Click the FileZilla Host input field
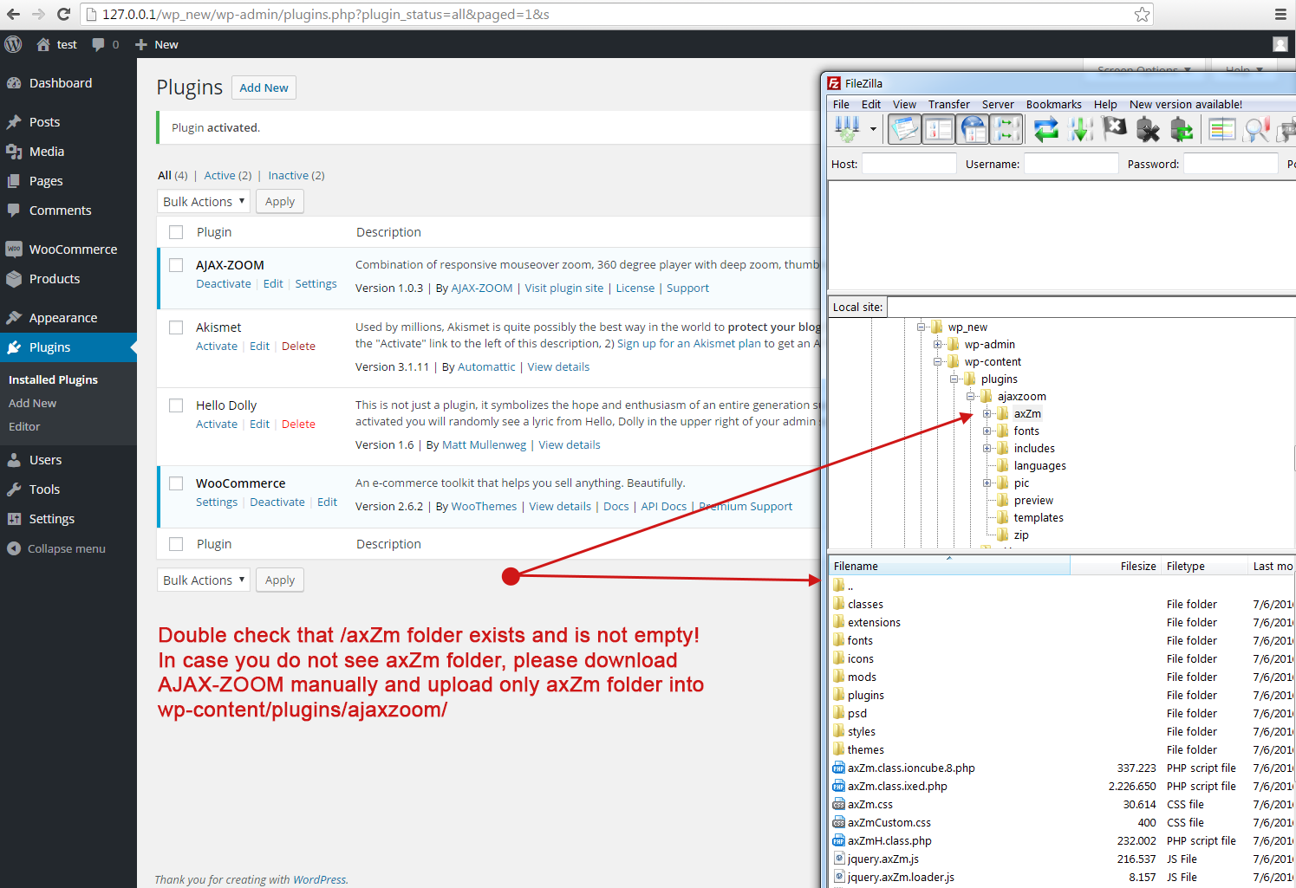Image resolution: width=1296 pixels, height=888 pixels. (x=909, y=164)
